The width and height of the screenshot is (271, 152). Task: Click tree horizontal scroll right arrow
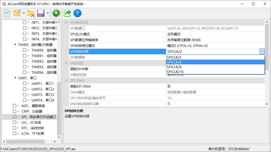pos(55,141)
